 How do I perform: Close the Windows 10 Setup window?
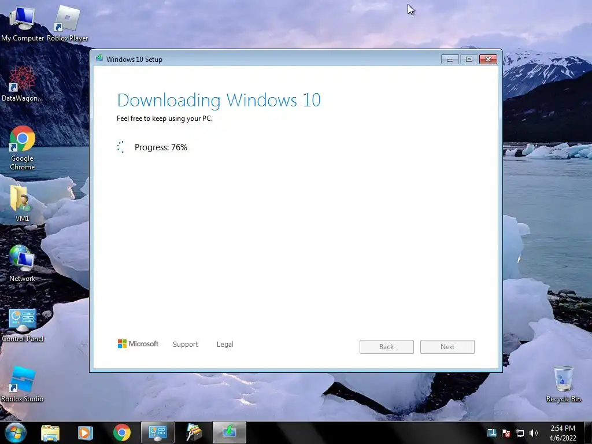pyautogui.click(x=488, y=60)
